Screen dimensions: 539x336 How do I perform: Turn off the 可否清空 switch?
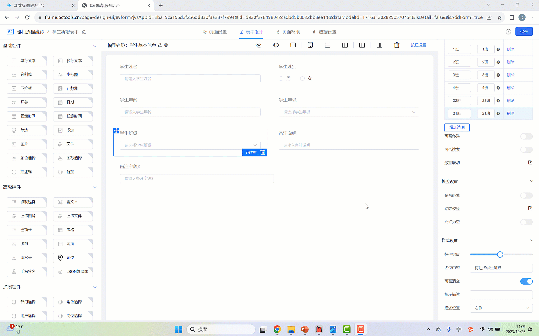526,281
